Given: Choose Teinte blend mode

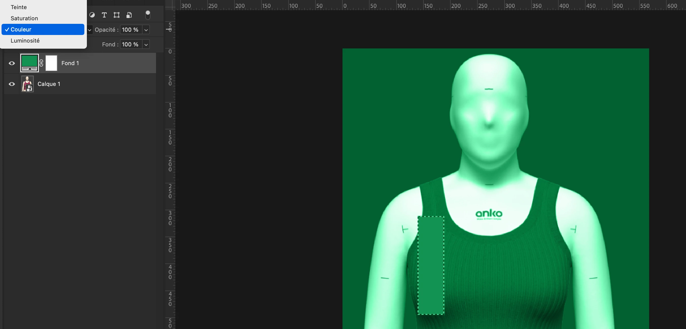Looking at the screenshot, I should pos(19,7).
